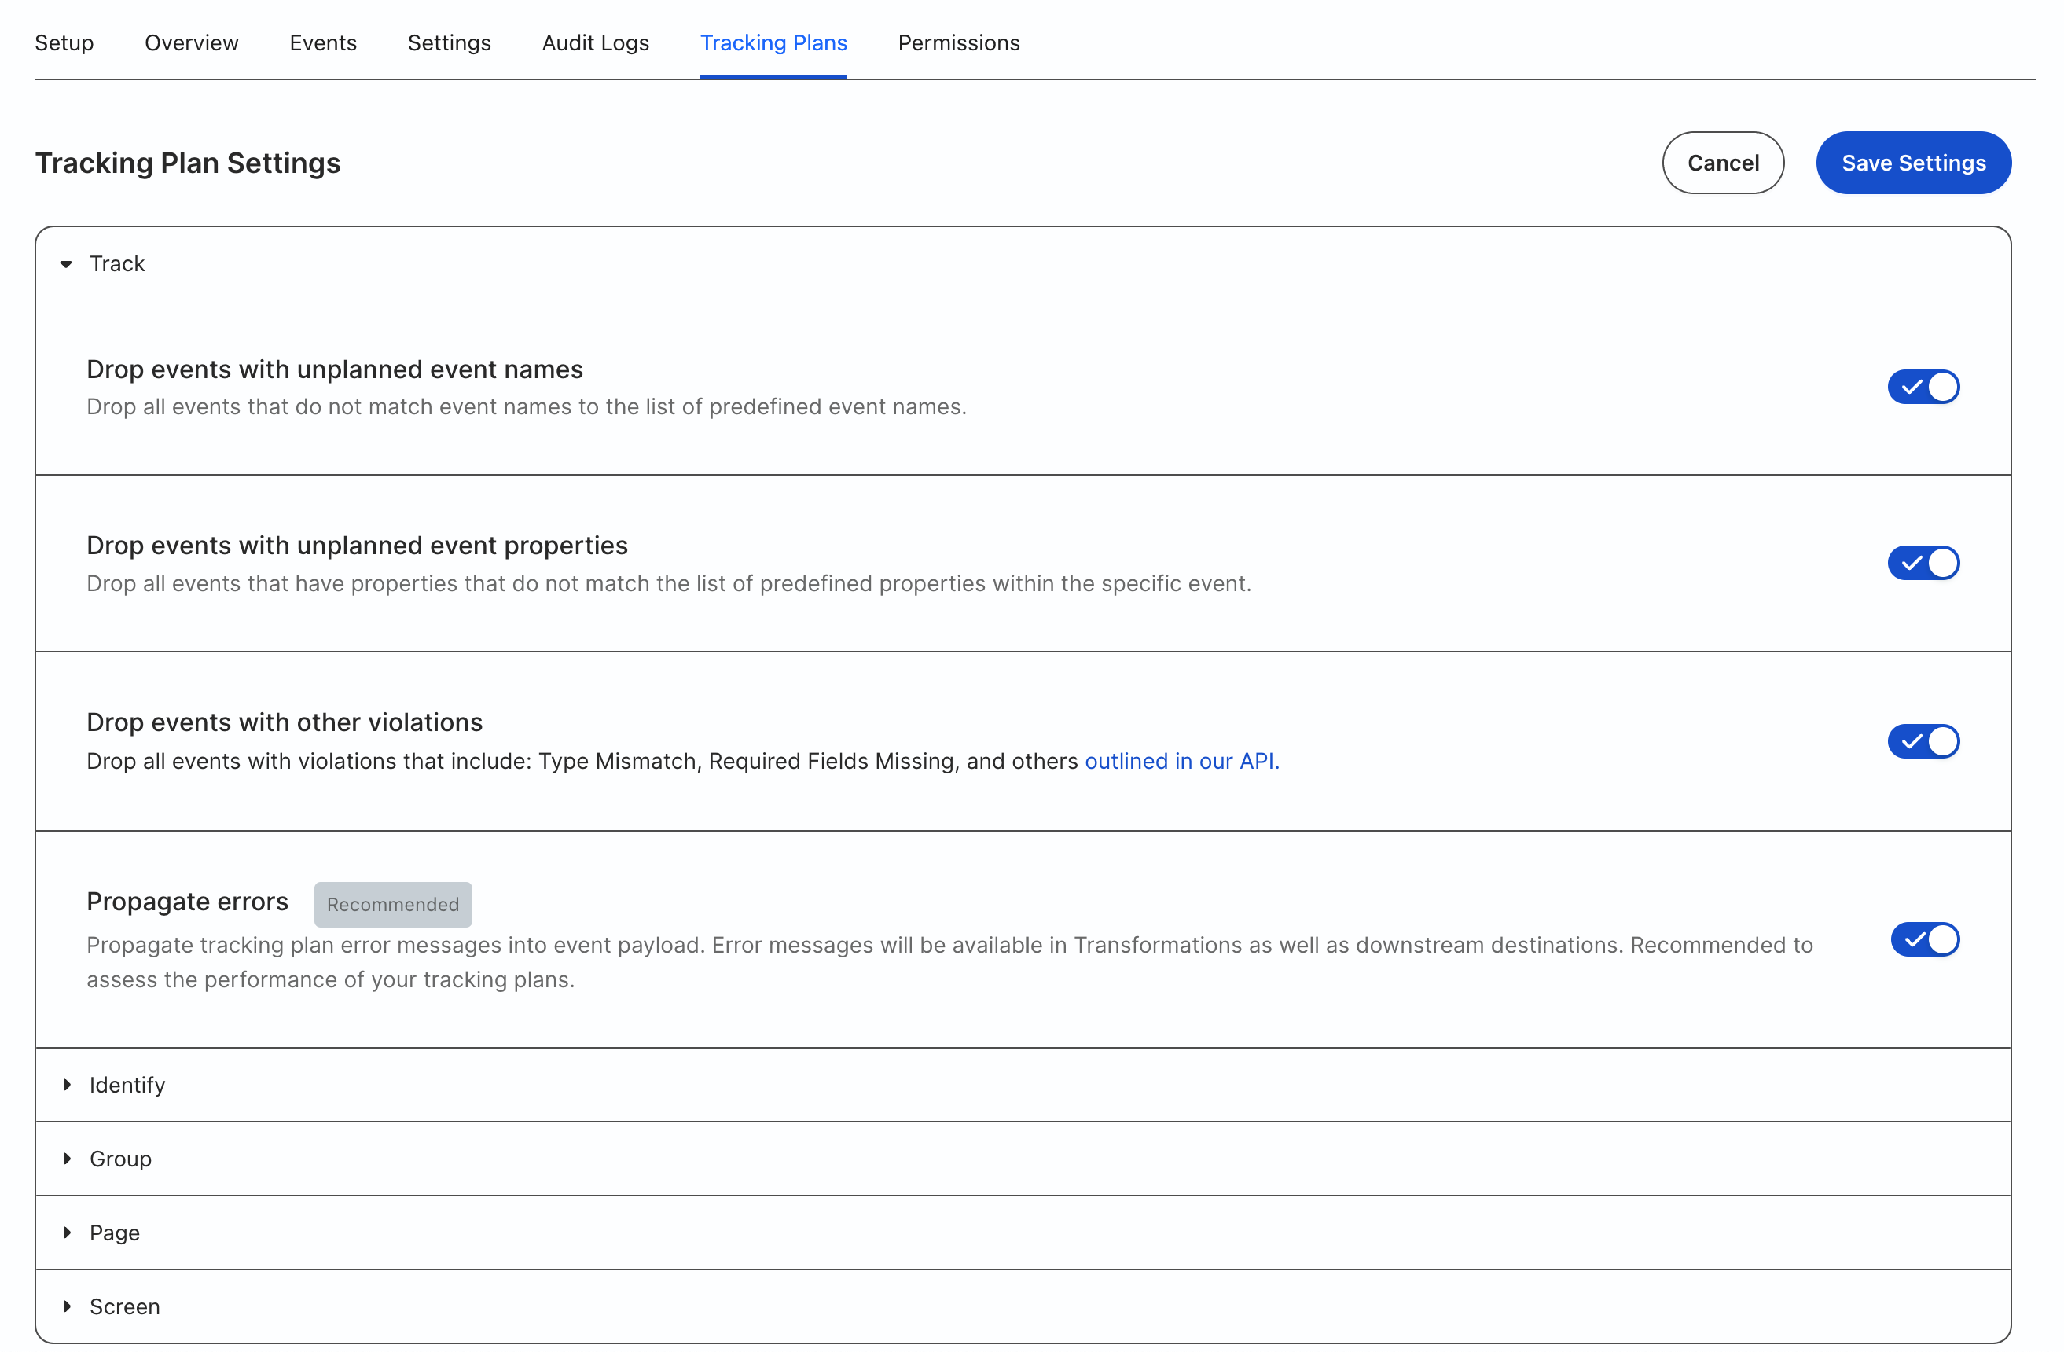
Task: Expand the Page section
Action: (67, 1233)
